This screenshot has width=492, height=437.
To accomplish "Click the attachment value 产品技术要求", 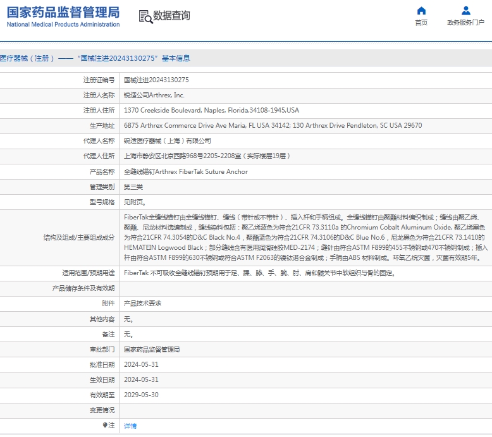I will (142, 304).
